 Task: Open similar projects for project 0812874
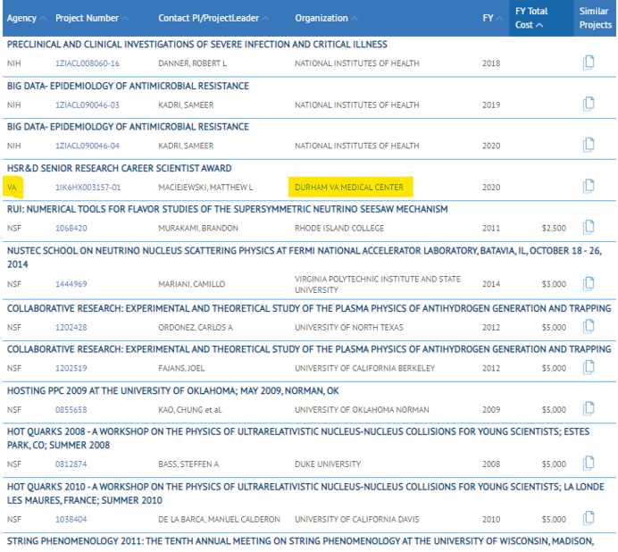click(589, 464)
